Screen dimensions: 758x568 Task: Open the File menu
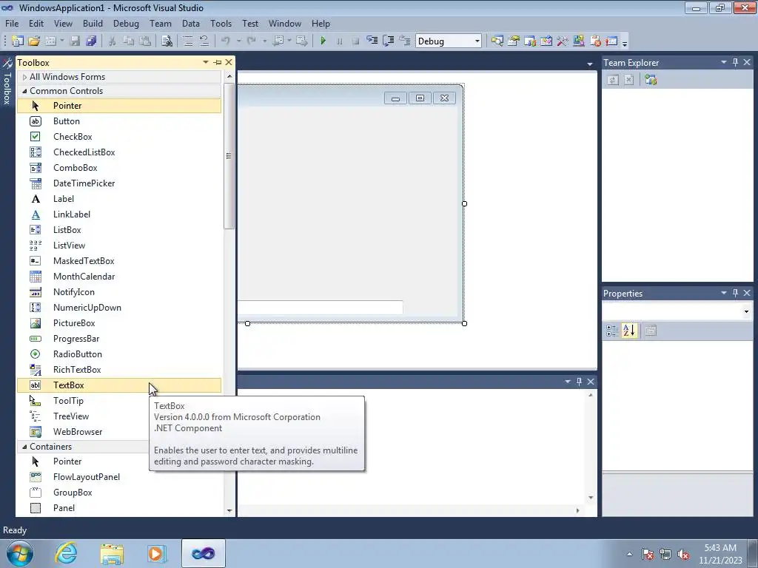coord(12,23)
